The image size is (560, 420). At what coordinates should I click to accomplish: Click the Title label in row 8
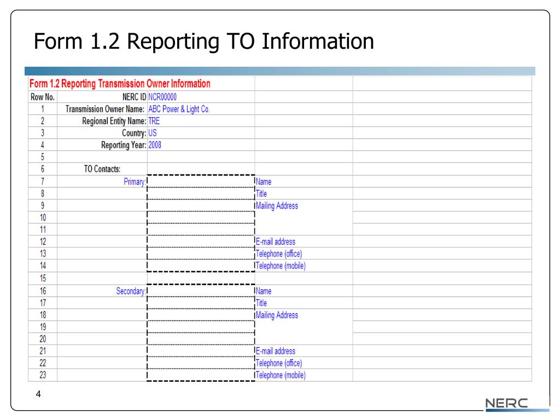tap(261, 194)
